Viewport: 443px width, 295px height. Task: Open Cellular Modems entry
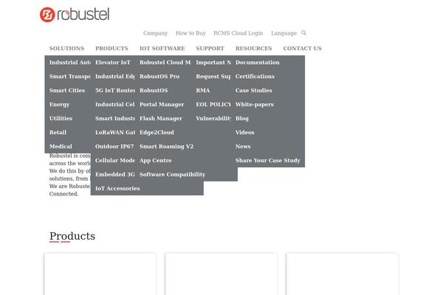pyautogui.click(x=115, y=160)
